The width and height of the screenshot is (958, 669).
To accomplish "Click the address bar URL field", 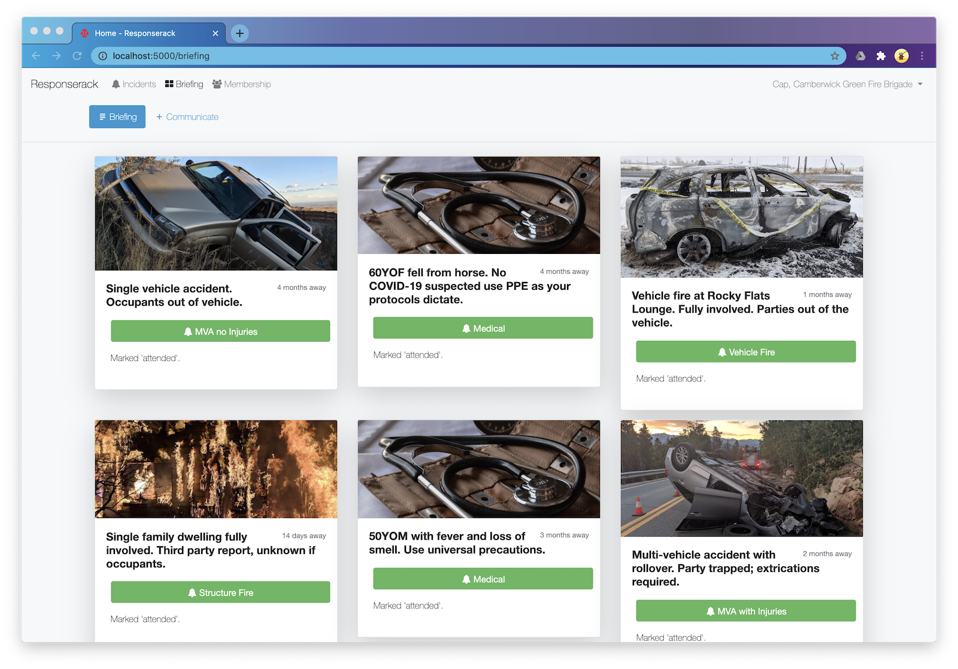I will coord(419,56).
